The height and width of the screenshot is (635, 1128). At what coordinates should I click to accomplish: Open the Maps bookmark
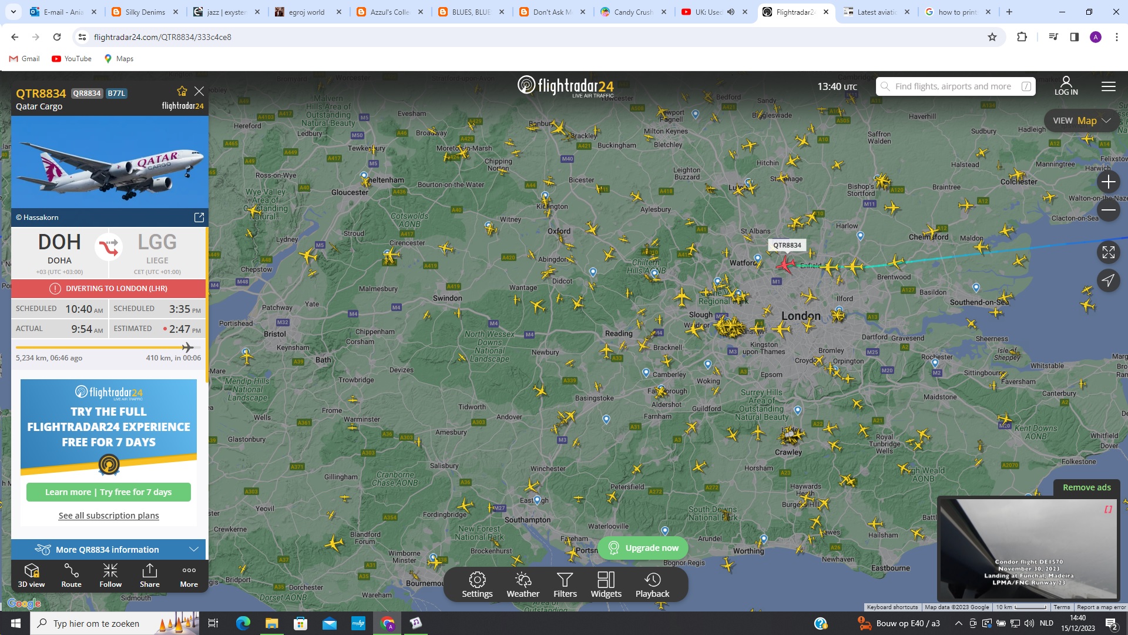[x=119, y=59]
